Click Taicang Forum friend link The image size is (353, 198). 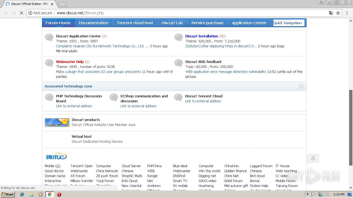287,186
